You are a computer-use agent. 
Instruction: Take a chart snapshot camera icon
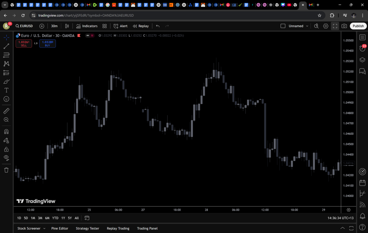pyautogui.click(x=344, y=26)
